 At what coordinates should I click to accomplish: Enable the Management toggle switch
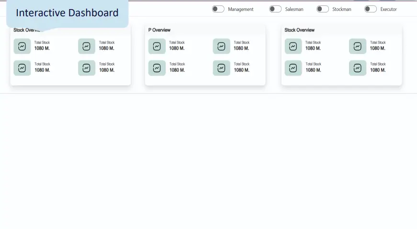(x=218, y=9)
